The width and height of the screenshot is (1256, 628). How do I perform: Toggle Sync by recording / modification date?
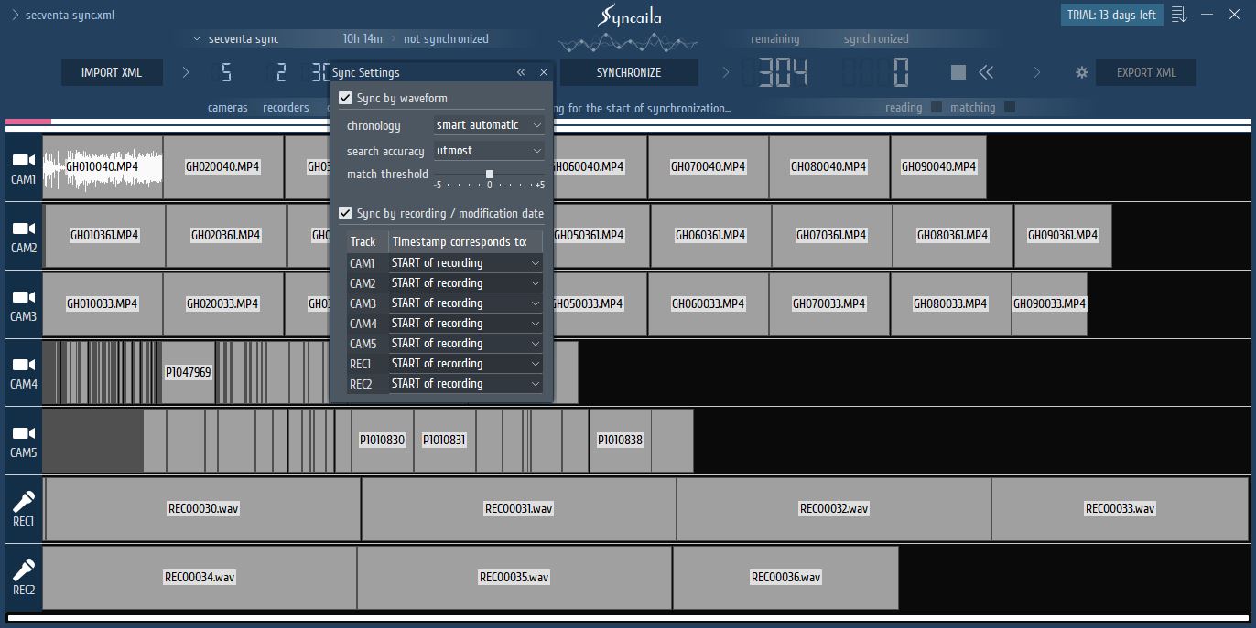click(x=345, y=213)
